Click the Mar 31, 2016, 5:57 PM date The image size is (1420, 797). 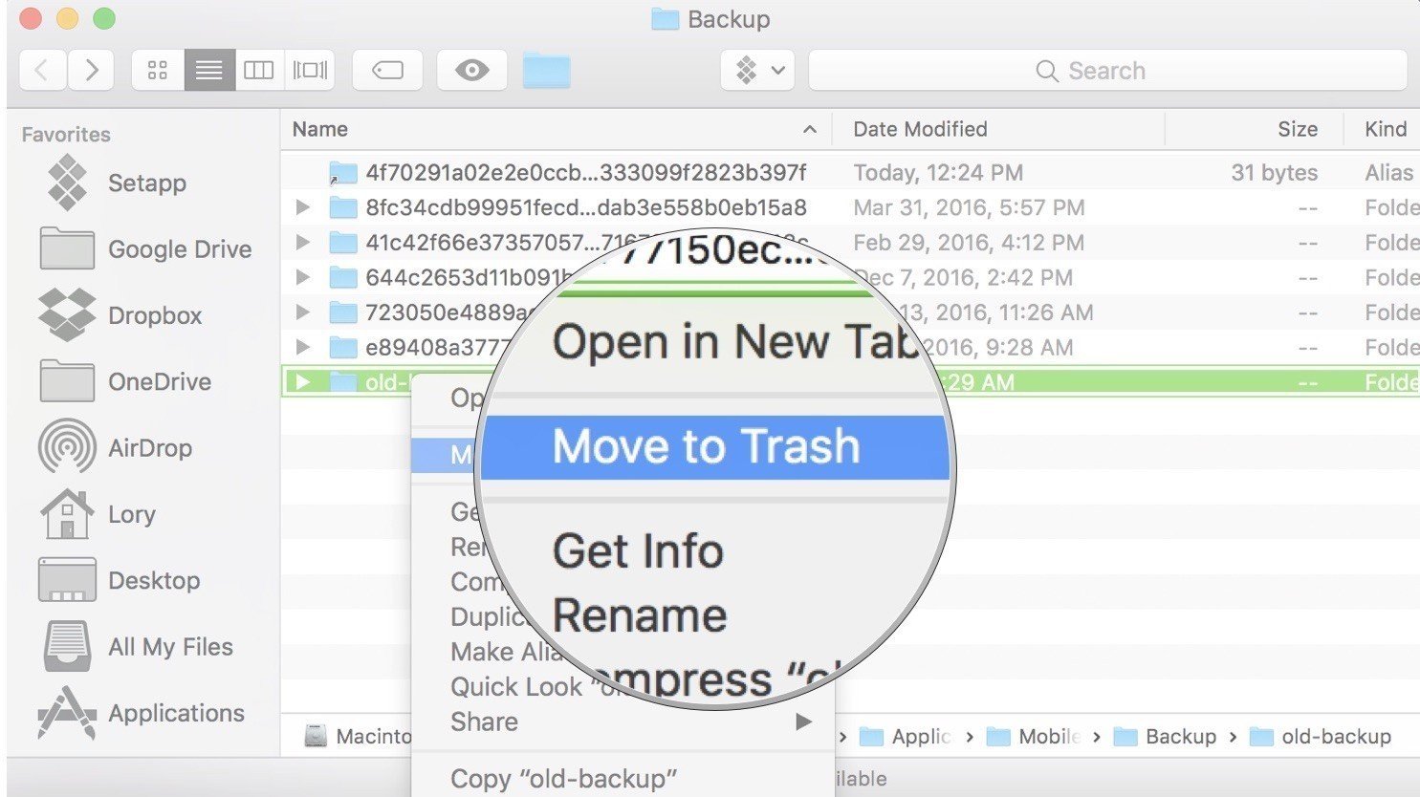[969, 207]
